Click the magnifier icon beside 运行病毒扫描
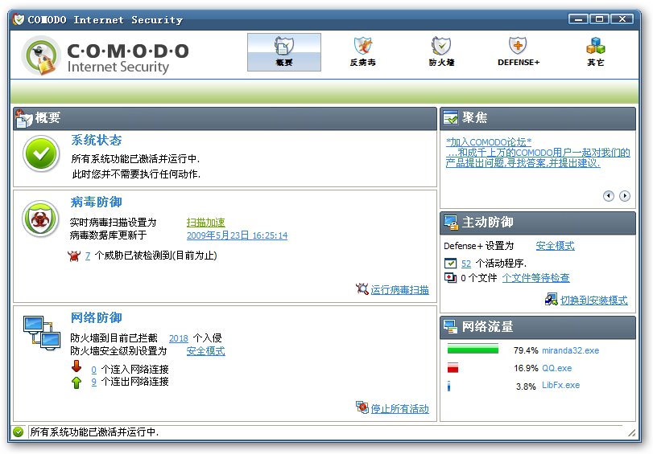Image resolution: width=653 pixels, height=454 pixels. tap(362, 289)
